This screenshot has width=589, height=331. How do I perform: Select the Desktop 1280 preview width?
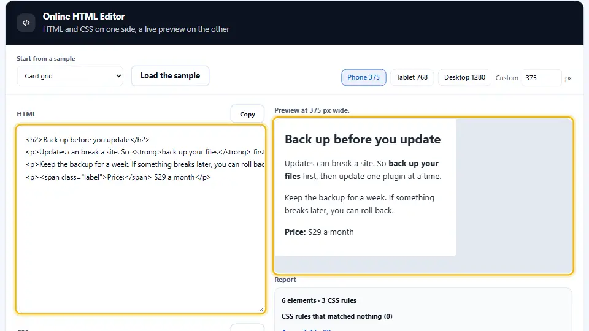click(x=464, y=77)
